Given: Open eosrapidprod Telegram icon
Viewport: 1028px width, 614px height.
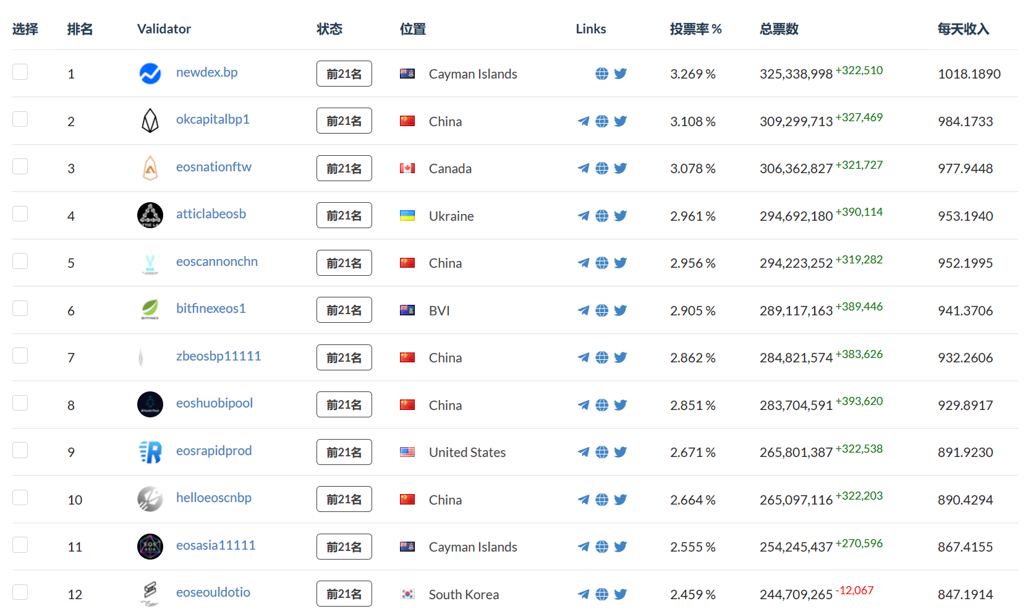Looking at the screenshot, I should [x=583, y=452].
